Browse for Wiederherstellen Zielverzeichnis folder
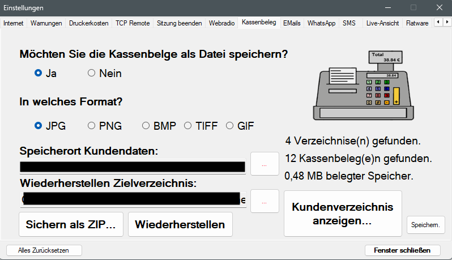452x260 pixels. click(265, 201)
